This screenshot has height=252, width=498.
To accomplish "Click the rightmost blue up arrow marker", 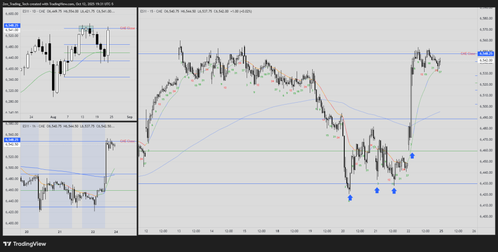I will click(x=412, y=155).
